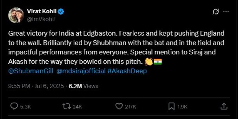The width and height of the screenshot is (238, 119).
Task: Open Virat Kohli's profile picture
Action: [16, 15]
